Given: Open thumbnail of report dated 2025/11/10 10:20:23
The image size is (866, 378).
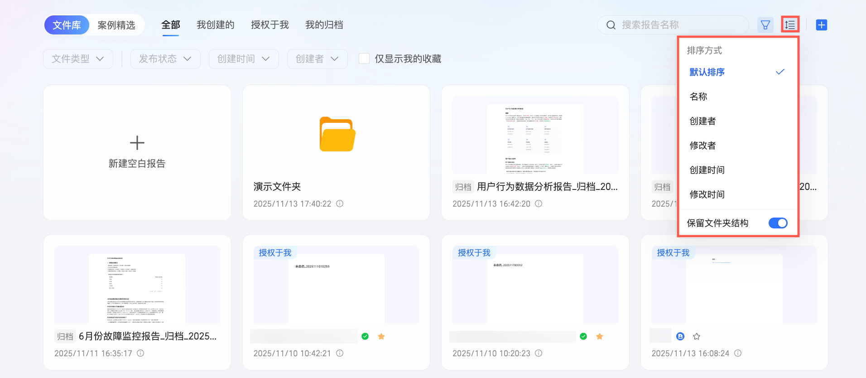Looking at the screenshot, I should click(535, 284).
